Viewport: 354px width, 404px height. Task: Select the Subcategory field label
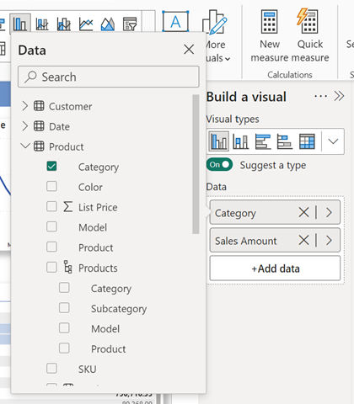coord(119,309)
